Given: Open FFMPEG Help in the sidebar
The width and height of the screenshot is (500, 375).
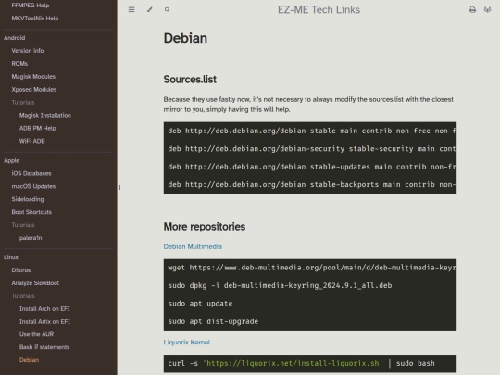Looking at the screenshot, I should coord(31,6).
